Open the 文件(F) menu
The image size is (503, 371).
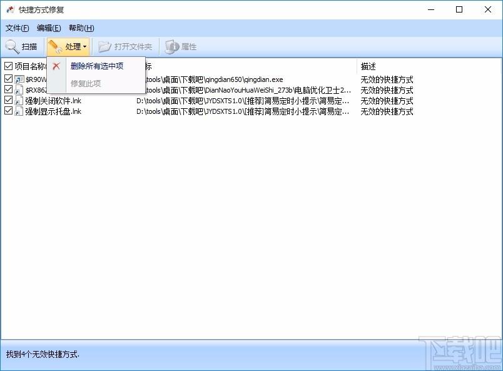tap(18, 28)
